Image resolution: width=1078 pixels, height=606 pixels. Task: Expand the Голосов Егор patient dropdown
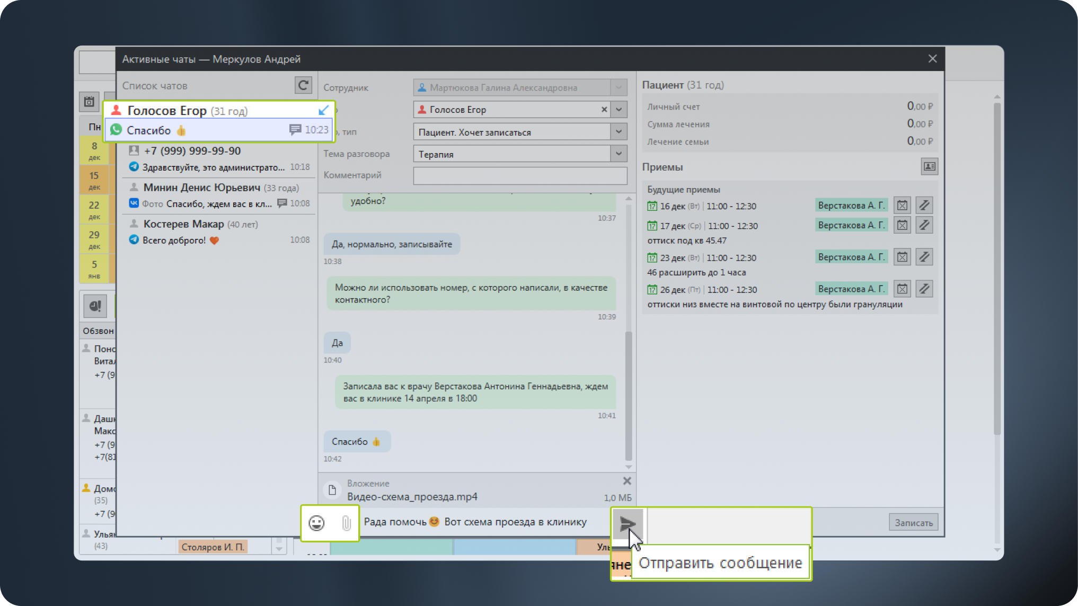point(618,110)
